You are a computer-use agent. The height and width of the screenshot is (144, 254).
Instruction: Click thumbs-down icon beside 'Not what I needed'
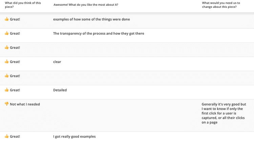(7, 104)
